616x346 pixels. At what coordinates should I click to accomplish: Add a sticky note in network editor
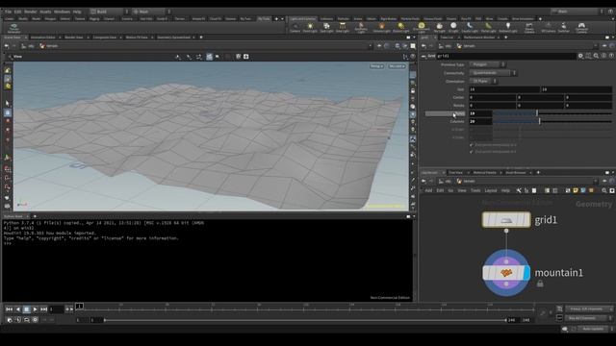coord(576,190)
